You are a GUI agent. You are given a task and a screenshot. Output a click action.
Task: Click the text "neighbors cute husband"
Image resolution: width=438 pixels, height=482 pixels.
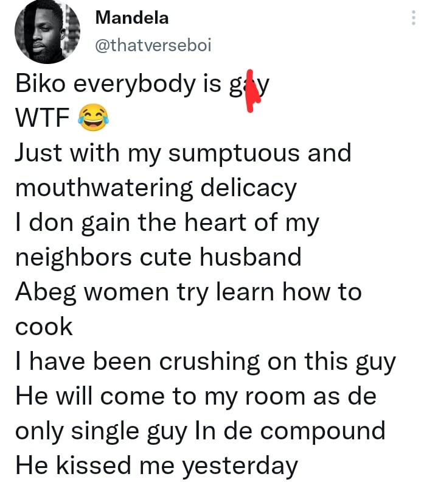pos(158,257)
